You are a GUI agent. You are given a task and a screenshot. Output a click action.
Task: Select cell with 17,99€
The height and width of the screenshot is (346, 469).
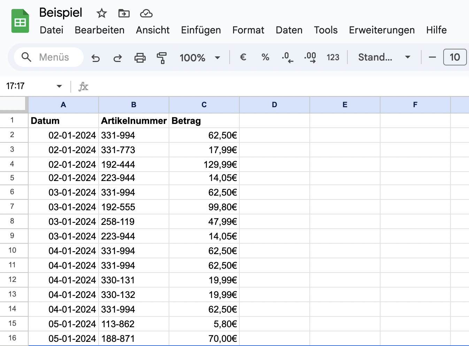(x=204, y=150)
